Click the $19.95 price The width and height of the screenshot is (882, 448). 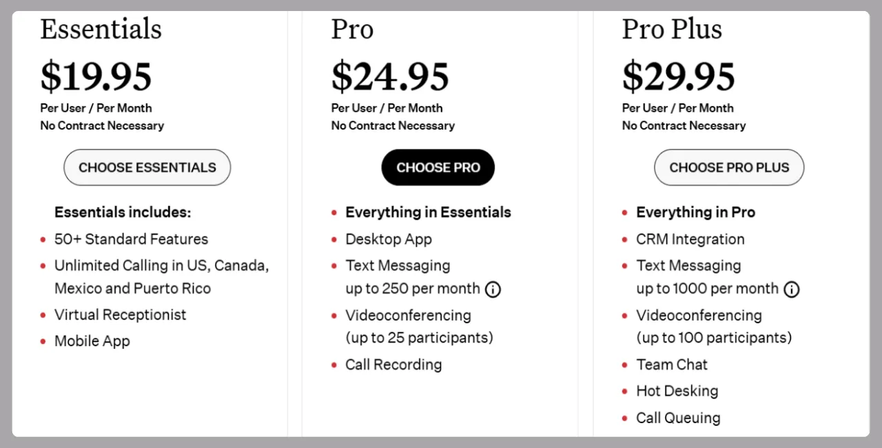(96, 77)
